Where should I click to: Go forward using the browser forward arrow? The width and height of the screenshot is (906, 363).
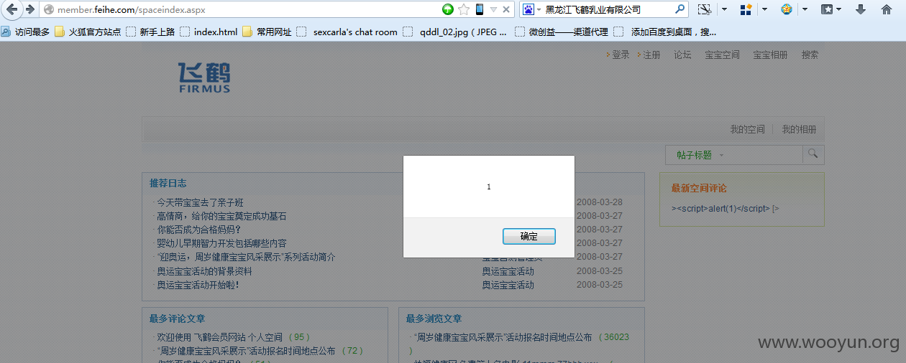point(29,9)
